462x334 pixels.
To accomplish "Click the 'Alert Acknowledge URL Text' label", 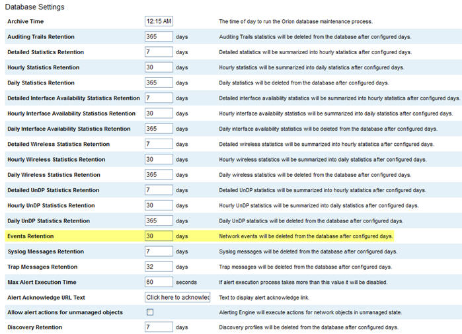I will [x=46, y=298].
